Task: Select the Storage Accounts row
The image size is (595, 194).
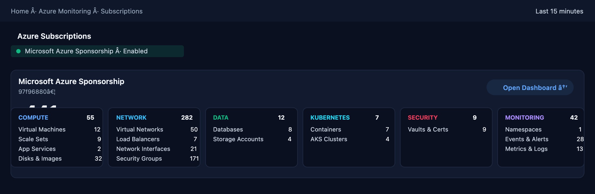Action: click(x=252, y=139)
